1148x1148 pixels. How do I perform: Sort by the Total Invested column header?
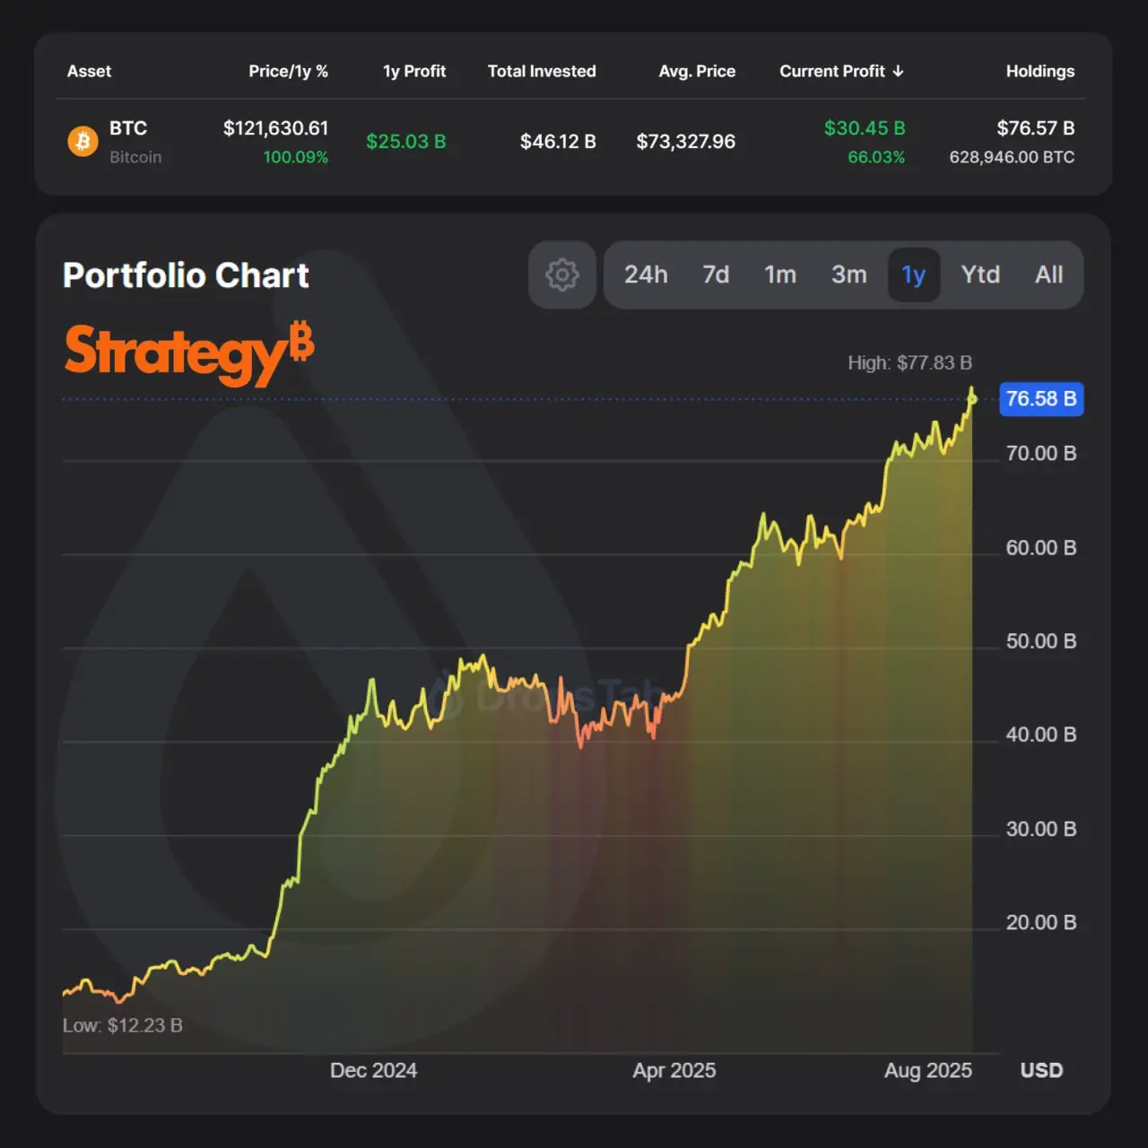542,71
